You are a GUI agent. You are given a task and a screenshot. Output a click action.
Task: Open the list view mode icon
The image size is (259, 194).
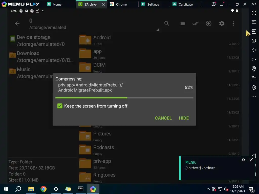point(182,23)
